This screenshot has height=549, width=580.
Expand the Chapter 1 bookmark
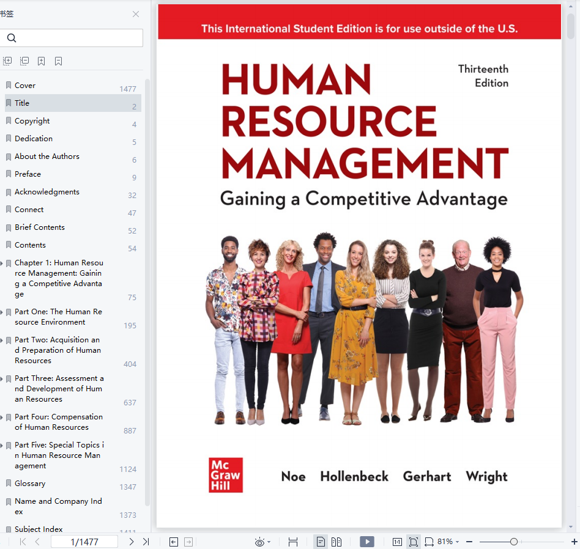point(1,263)
